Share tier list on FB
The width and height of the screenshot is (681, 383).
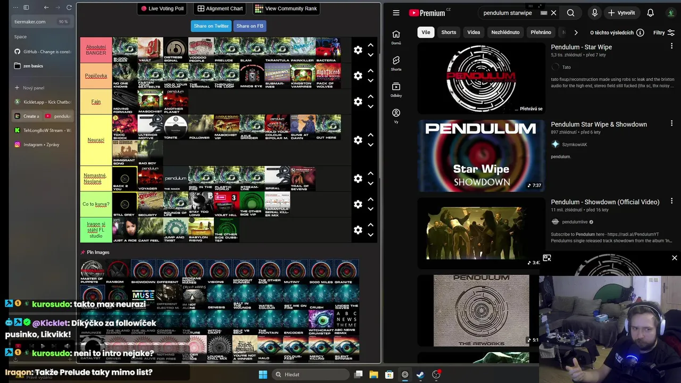(x=250, y=26)
